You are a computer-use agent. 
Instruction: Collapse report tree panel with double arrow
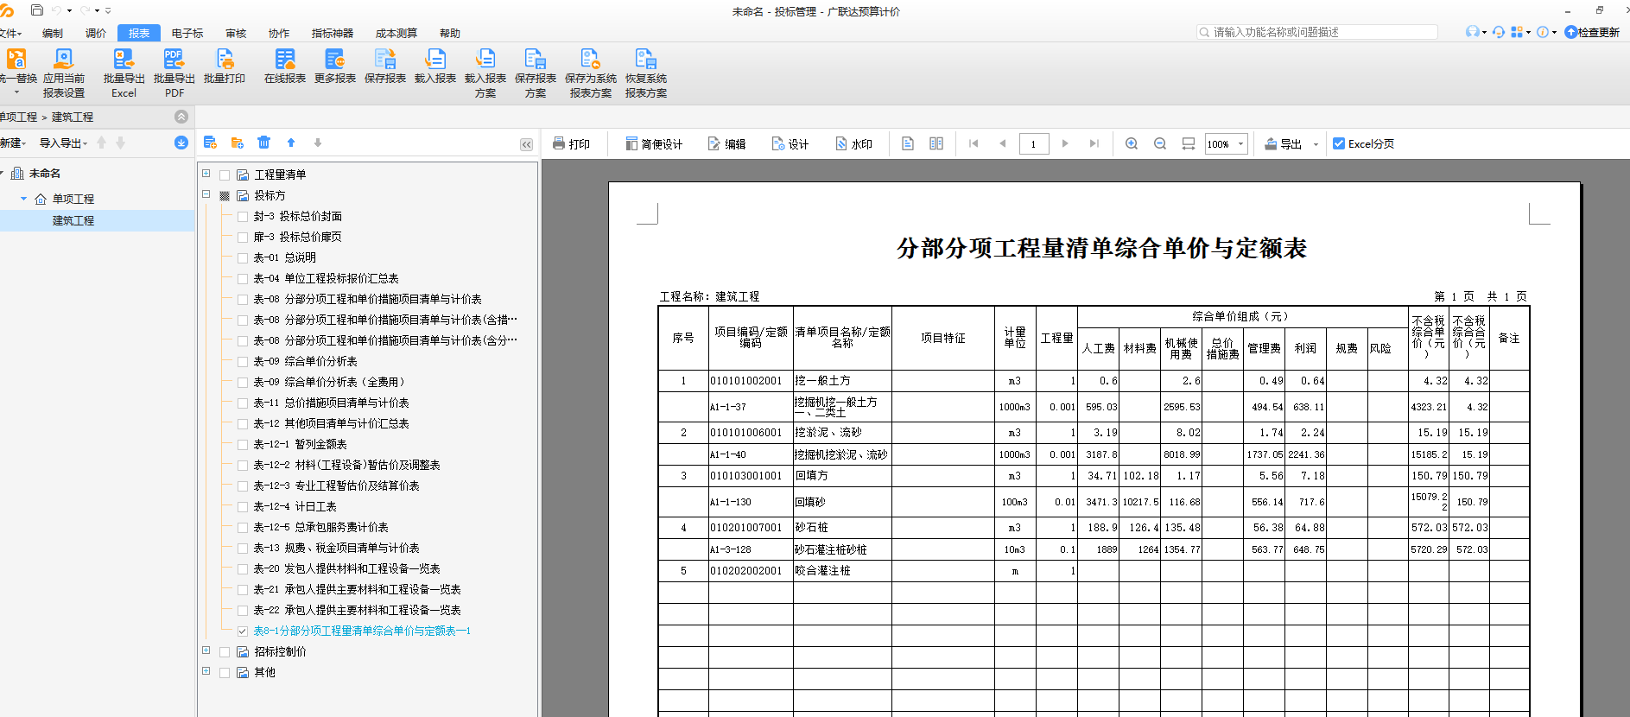526,144
